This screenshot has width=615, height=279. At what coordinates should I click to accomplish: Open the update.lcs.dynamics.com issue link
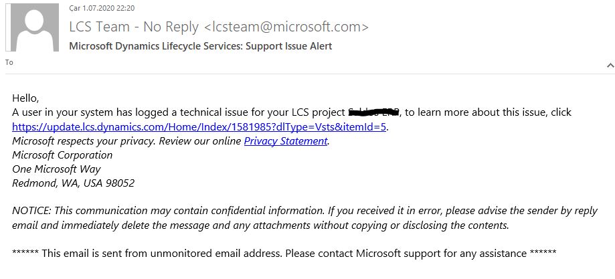pyautogui.click(x=199, y=126)
